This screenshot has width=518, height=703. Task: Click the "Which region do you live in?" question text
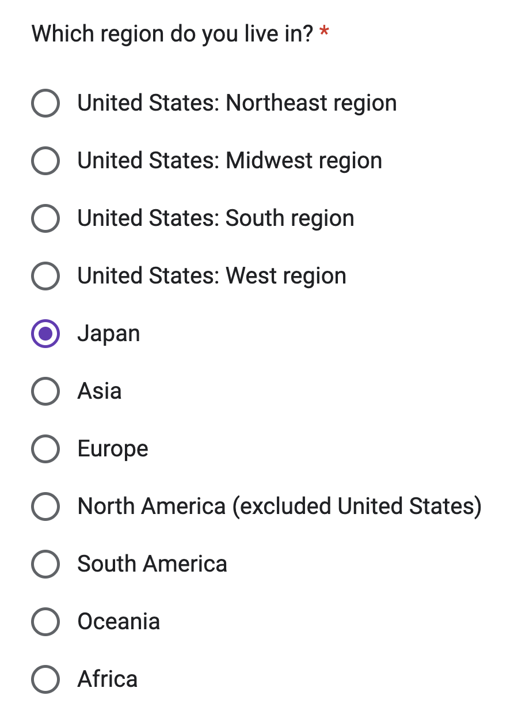tap(172, 34)
